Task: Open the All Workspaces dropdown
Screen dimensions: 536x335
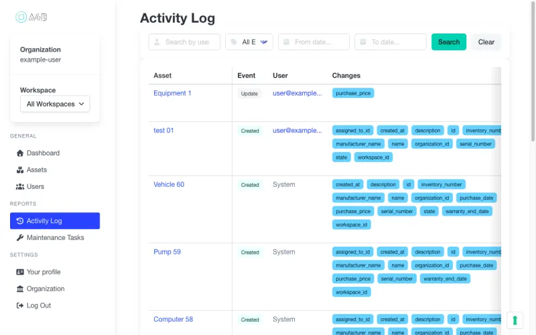Action: (55, 104)
